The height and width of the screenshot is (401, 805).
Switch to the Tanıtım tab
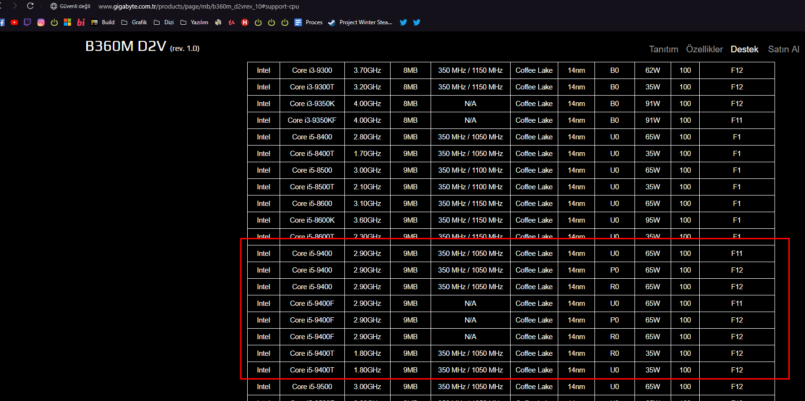[664, 49]
